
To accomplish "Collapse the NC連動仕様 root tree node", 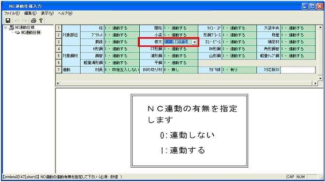I will point(6,28).
